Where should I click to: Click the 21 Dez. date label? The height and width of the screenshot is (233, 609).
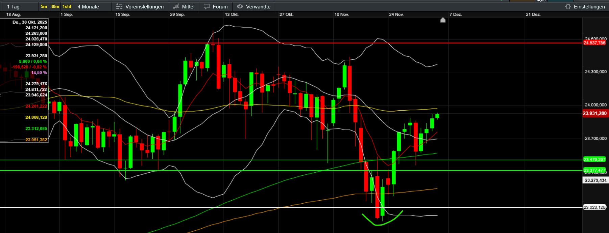(x=533, y=14)
